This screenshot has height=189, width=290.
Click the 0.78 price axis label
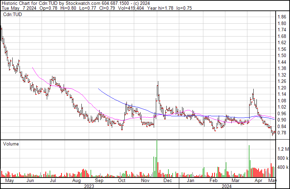point(282,133)
